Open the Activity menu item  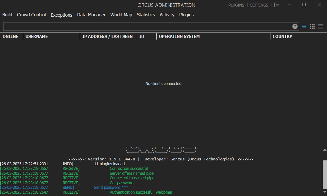tap(167, 15)
